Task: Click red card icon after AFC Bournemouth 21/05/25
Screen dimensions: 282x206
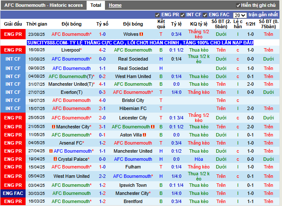Action: point(153,127)
